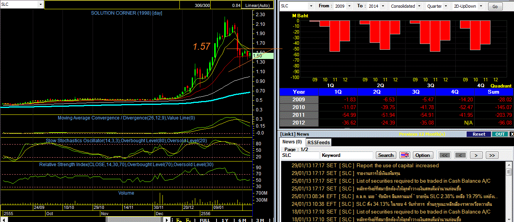Set chart range to 1Y
The width and height of the screenshot is (514, 222).
coord(224,220)
